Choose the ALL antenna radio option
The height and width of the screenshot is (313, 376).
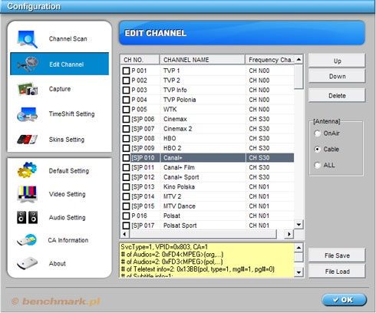(x=318, y=165)
